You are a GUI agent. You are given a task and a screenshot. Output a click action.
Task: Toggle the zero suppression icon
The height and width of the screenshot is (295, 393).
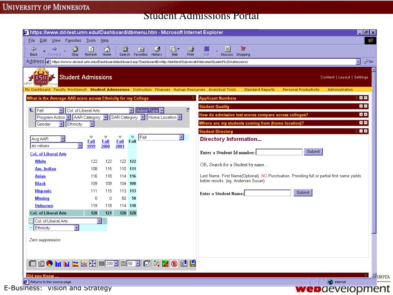tap(174, 264)
